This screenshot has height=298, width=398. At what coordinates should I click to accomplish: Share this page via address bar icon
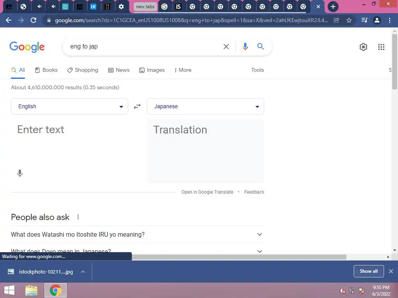click(336, 20)
